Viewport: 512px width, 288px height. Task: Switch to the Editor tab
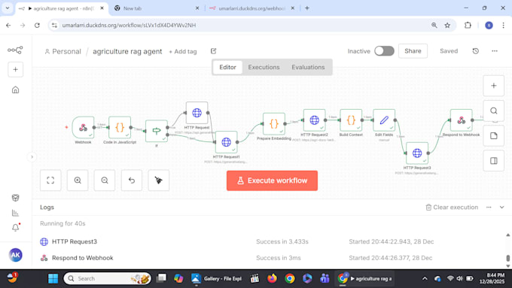click(227, 67)
